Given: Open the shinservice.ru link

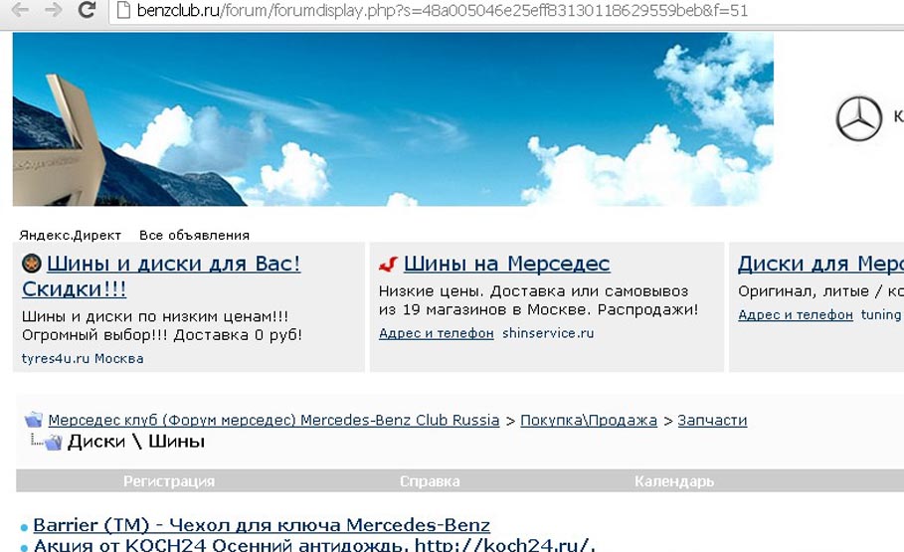Looking at the screenshot, I should tap(548, 333).
